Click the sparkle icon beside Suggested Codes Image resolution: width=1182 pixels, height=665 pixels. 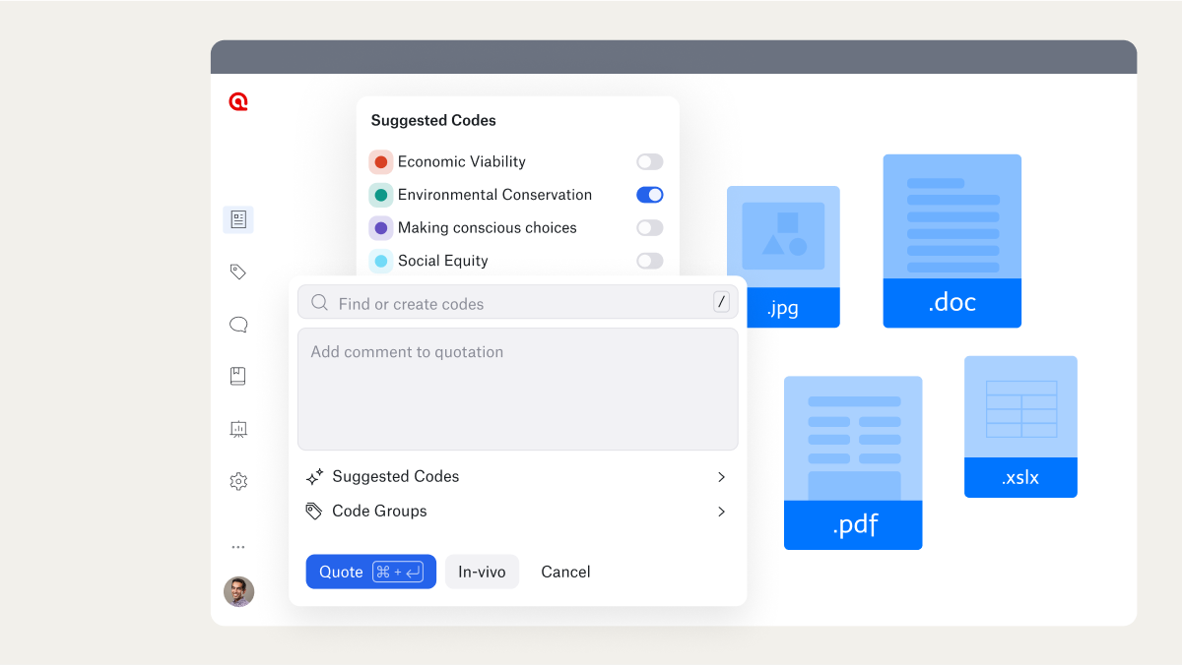point(314,476)
